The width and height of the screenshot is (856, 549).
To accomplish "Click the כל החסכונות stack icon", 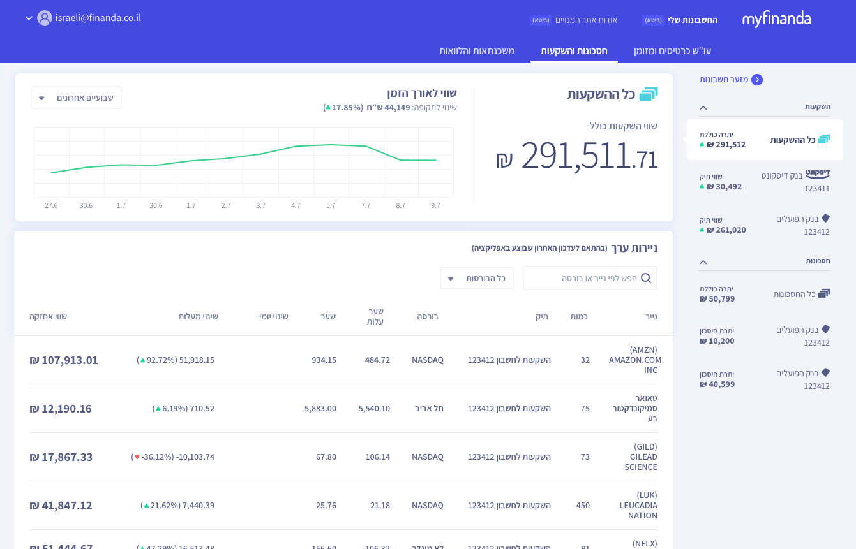I will (824, 293).
